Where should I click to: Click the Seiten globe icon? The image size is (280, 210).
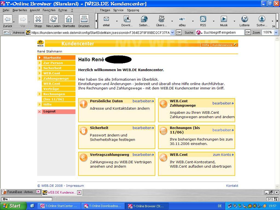click(144, 19)
